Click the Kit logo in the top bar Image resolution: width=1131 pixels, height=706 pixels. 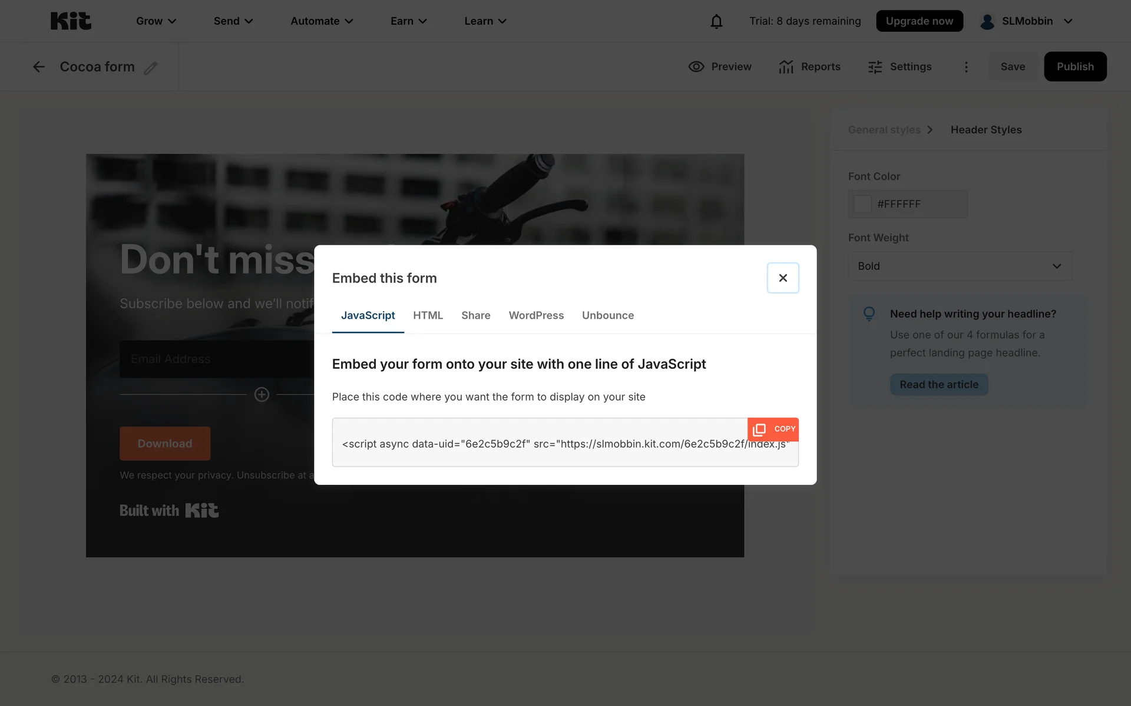click(71, 21)
